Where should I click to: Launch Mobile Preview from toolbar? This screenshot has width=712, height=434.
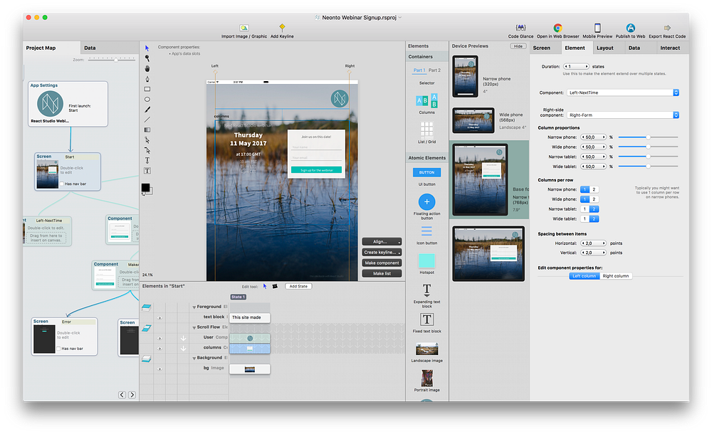597,28
